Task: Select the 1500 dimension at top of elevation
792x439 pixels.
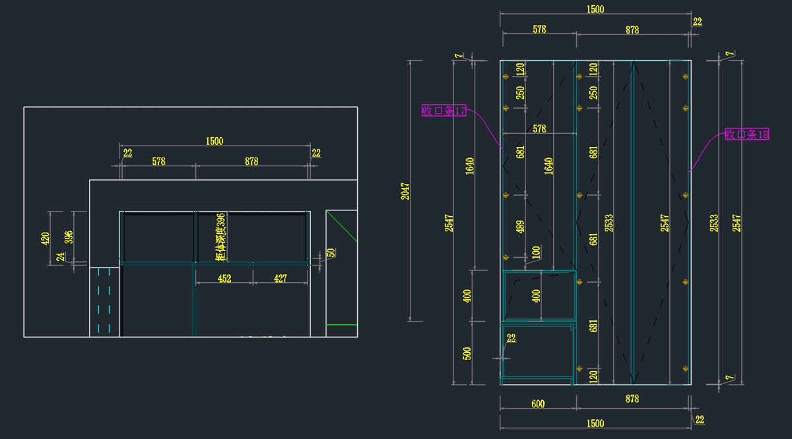Action: [595, 9]
